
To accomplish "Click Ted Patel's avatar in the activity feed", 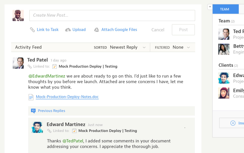I will click(x=18, y=63).
